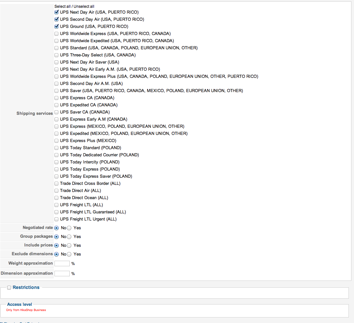Set Negotiated rate to Yes

pyautogui.click(x=69, y=228)
